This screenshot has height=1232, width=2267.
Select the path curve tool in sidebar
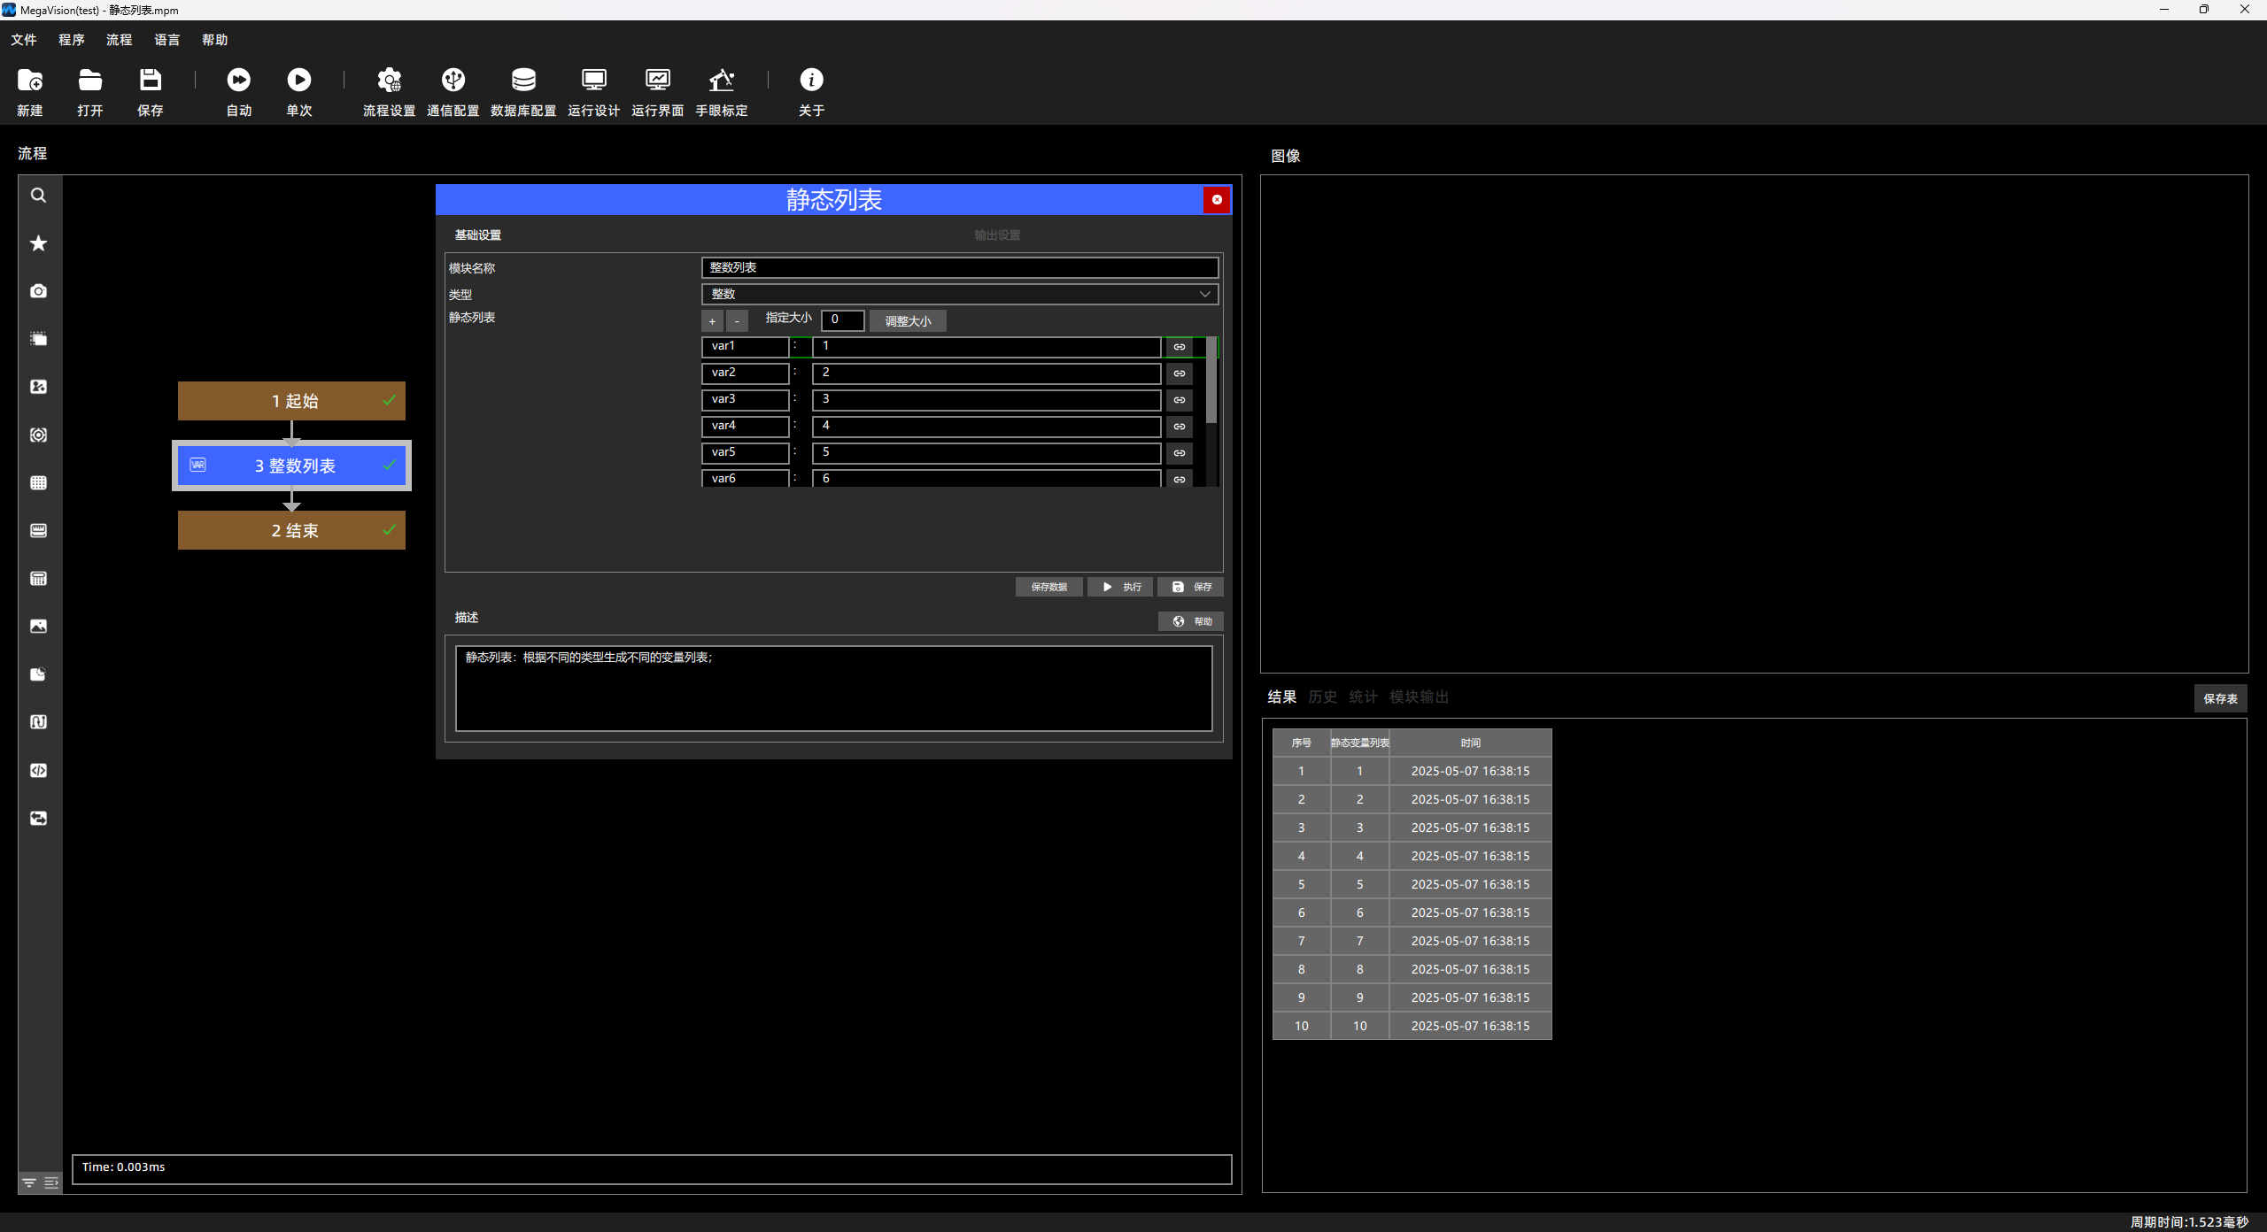click(39, 722)
